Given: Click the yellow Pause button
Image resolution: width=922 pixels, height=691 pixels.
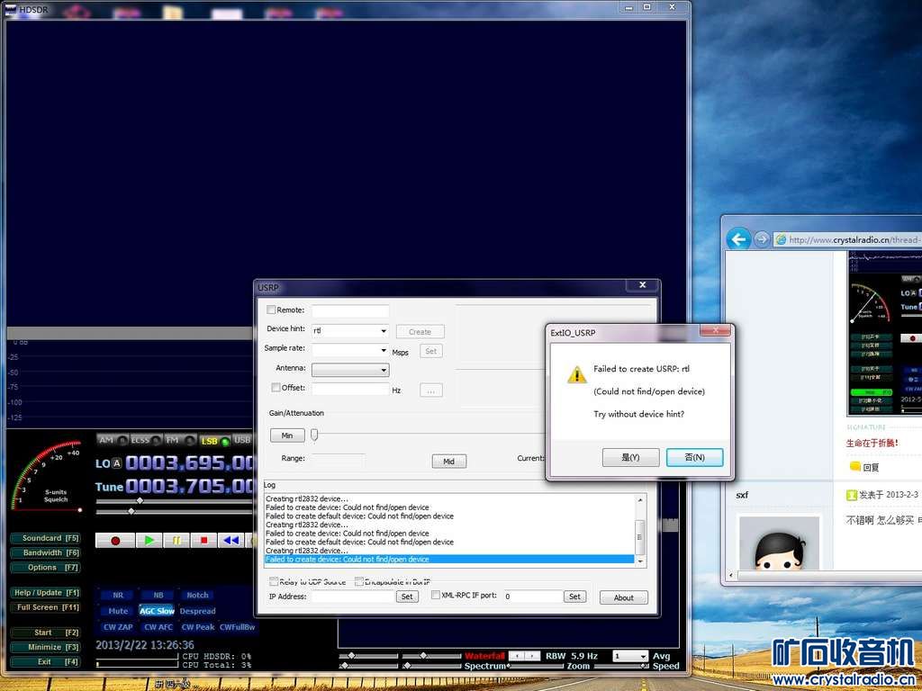Looking at the screenshot, I should 177,541.
